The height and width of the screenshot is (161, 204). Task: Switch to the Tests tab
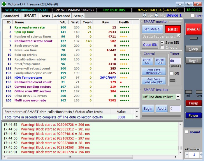tap(45, 16)
